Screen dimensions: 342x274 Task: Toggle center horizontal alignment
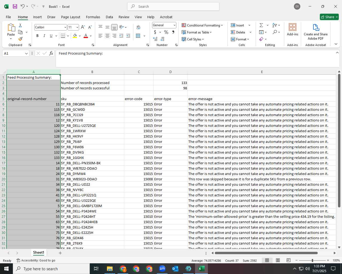pos(107,36)
